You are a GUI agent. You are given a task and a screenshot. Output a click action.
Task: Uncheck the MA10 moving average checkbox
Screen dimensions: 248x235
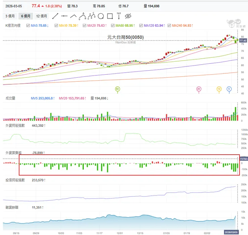point(56,25)
